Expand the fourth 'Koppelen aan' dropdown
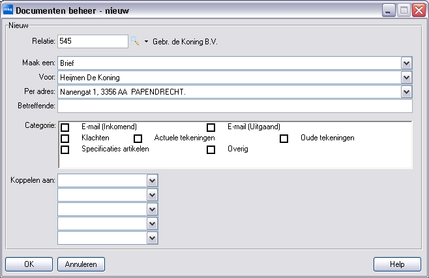The image size is (429, 278). pos(152,223)
